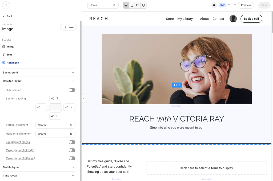The width and height of the screenshot is (273, 181).
Task: Collapse the sidebar with the side arrow
Action: [84, 98]
